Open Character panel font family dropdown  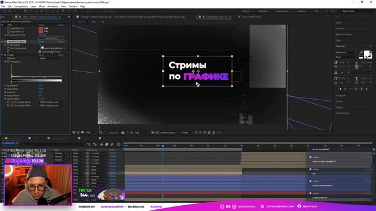pos(346,52)
